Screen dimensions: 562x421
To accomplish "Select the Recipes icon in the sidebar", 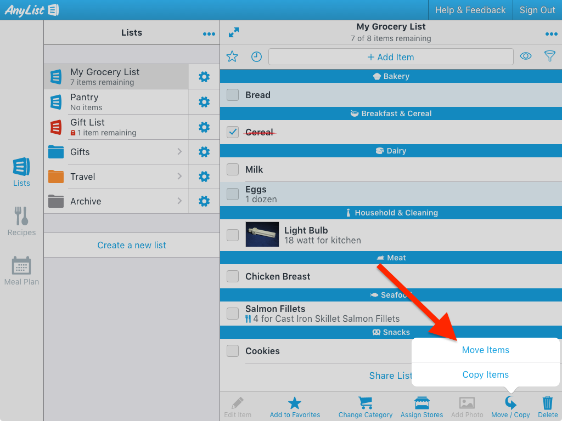I will [21, 221].
